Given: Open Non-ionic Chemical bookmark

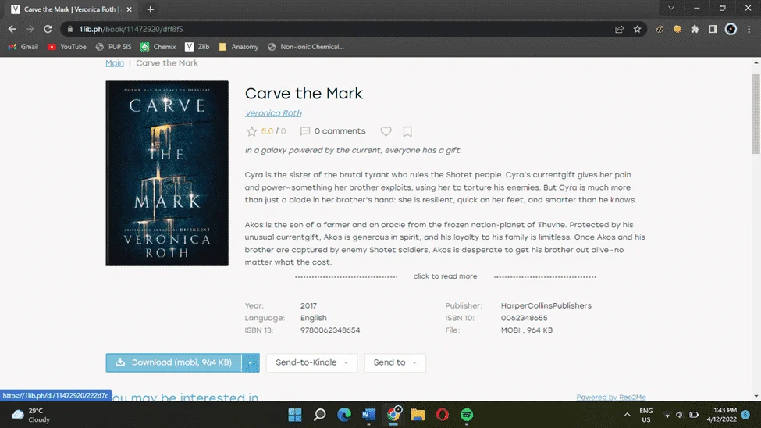Looking at the screenshot, I should (306, 47).
